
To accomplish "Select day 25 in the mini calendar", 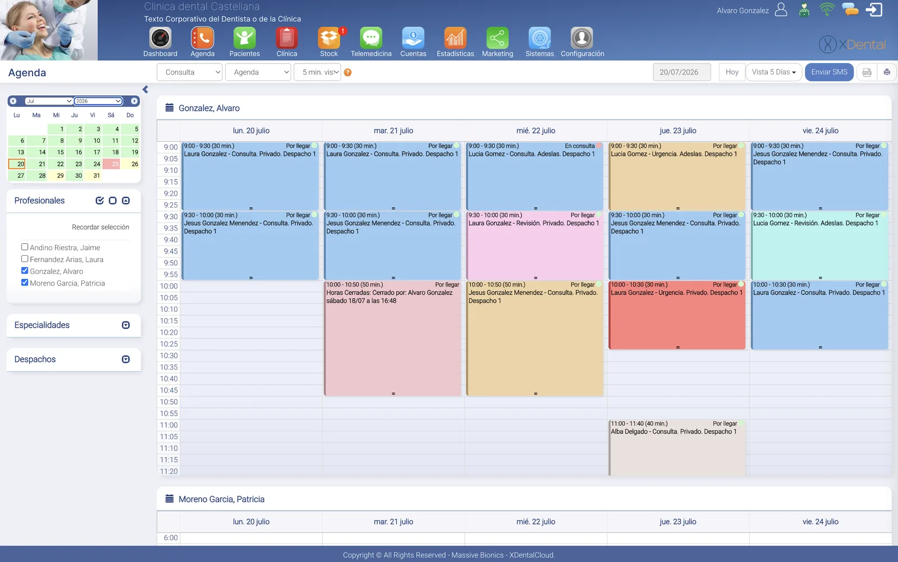I will click(x=111, y=164).
